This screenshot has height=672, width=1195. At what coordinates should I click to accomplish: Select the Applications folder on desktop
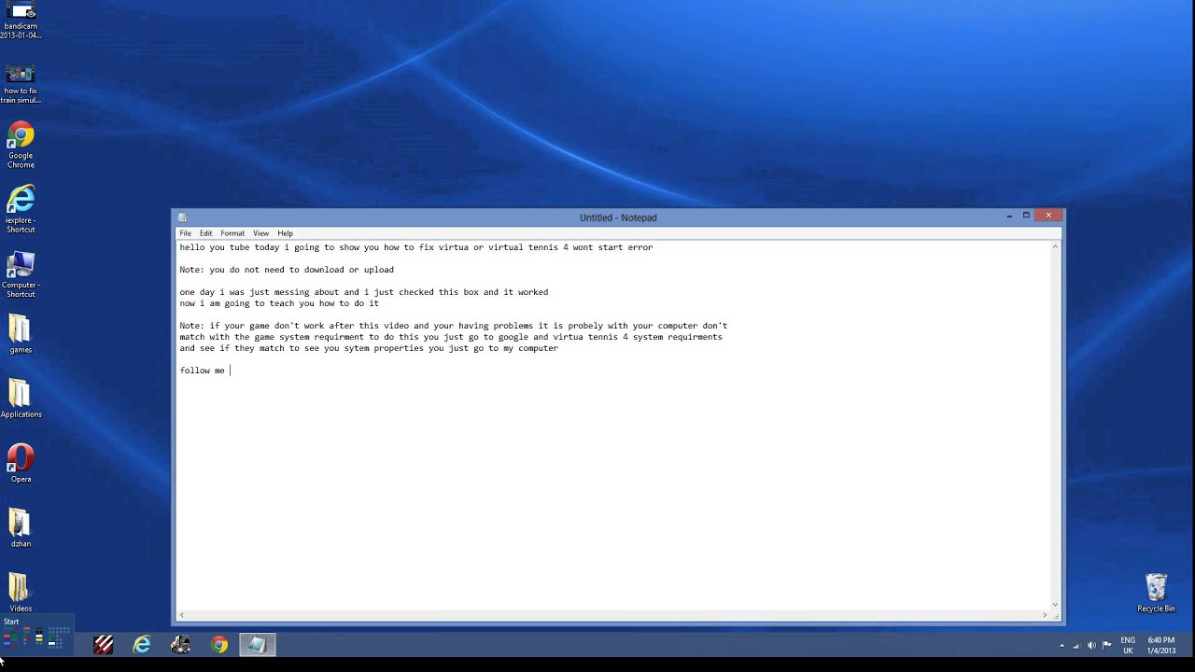click(21, 399)
